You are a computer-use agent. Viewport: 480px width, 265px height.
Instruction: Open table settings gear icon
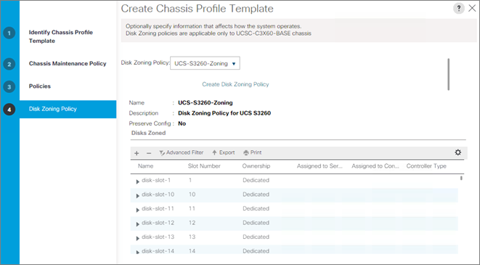(x=457, y=152)
